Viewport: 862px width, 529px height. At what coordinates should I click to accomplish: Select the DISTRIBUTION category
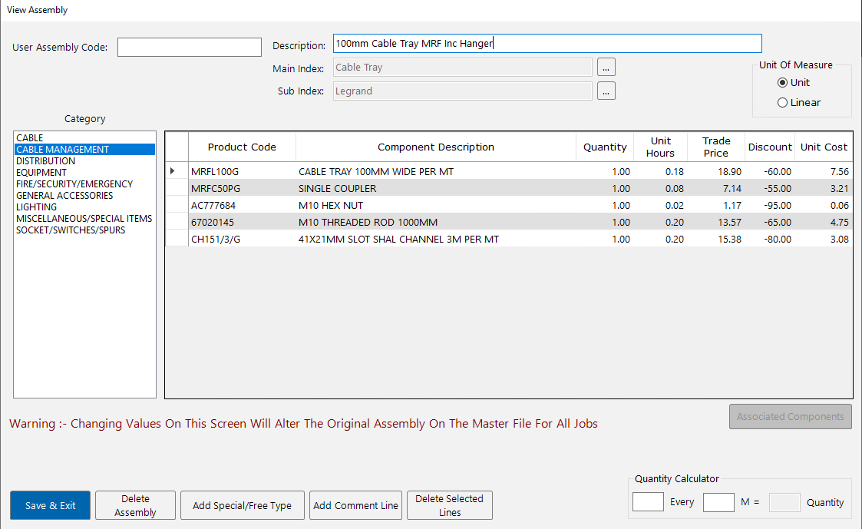click(45, 160)
